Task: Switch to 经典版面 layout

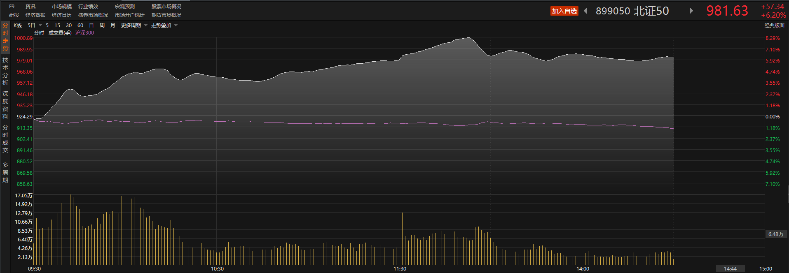Action: (774, 25)
